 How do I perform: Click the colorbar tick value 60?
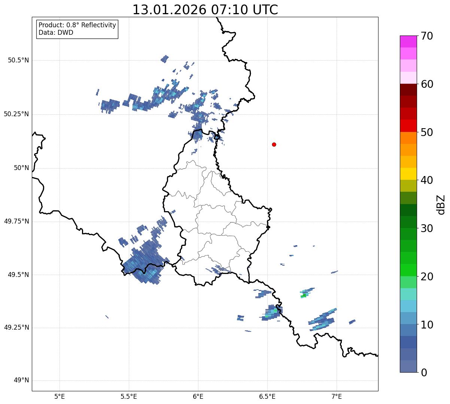tap(427, 84)
